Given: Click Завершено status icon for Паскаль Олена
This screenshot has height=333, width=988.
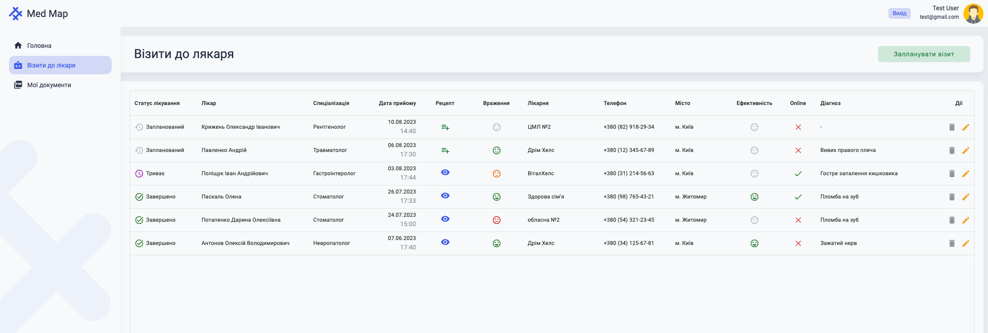Looking at the screenshot, I should [139, 197].
